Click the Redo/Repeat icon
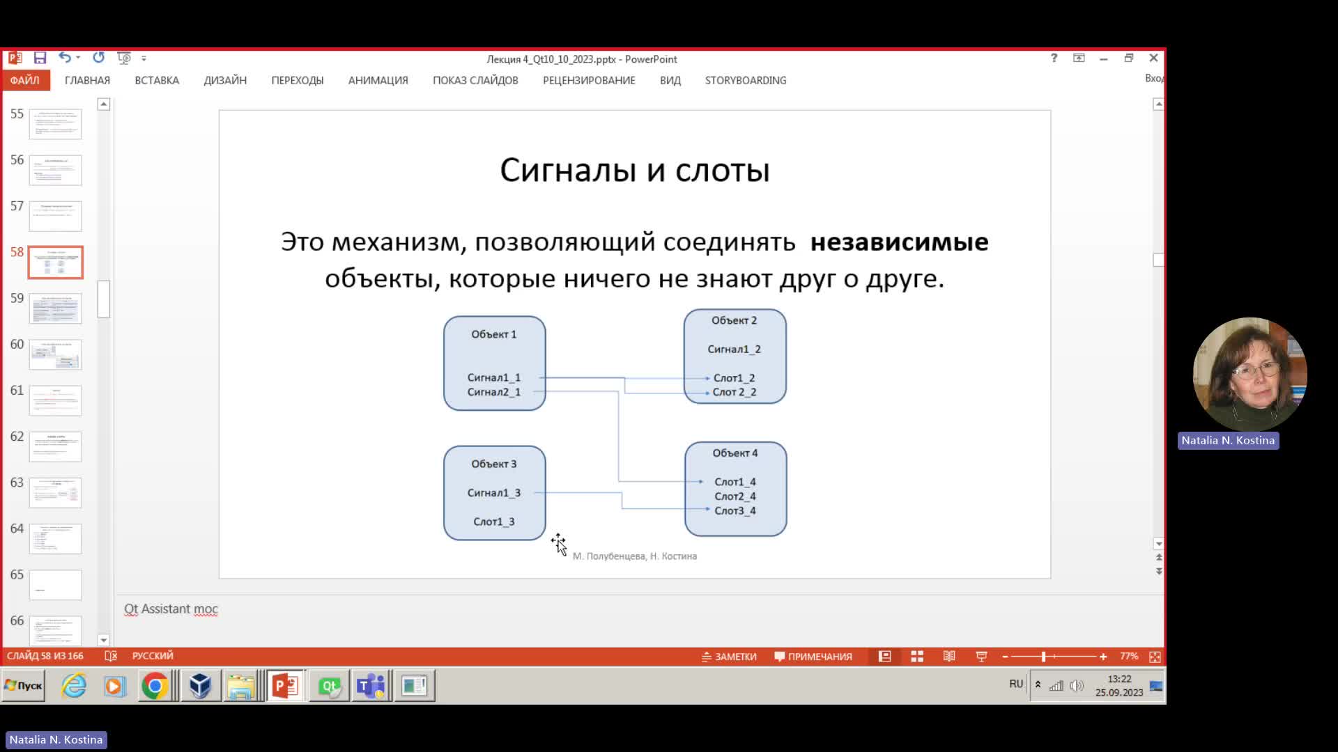This screenshot has width=1338, height=752. pyautogui.click(x=98, y=58)
